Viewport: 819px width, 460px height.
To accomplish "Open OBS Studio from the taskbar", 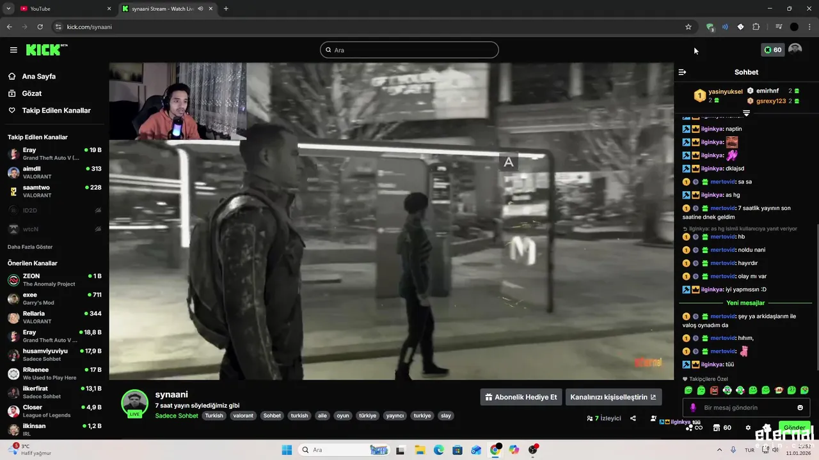I will pyautogui.click(x=533, y=450).
